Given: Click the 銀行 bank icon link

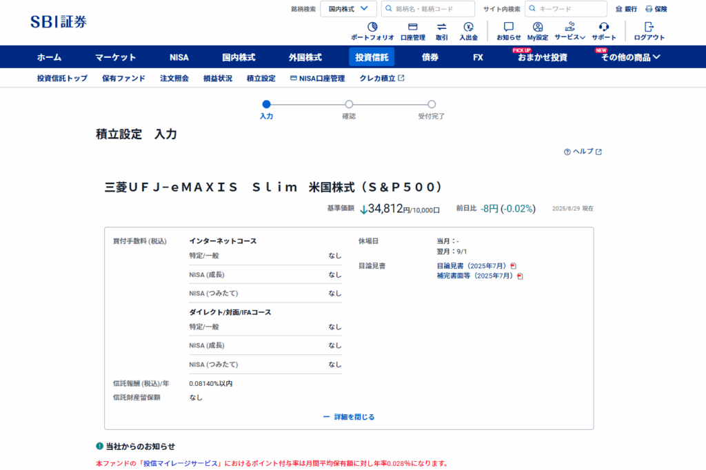Looking at the screenshot, I should (x=626, y=9).
